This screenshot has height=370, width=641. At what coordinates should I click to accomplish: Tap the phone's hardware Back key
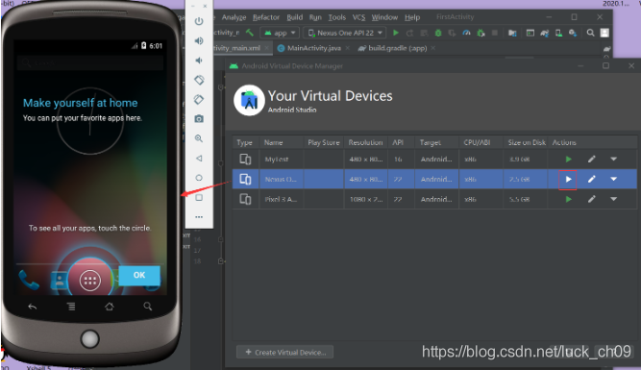click(33, 307)
